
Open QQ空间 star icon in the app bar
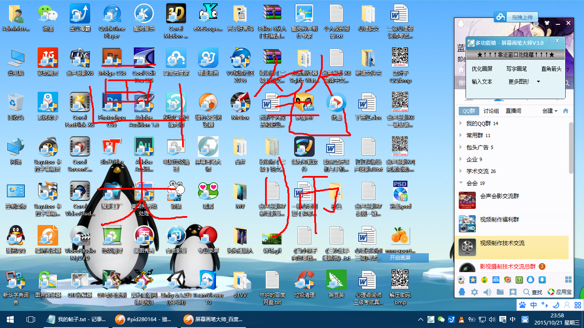[473, 280]
